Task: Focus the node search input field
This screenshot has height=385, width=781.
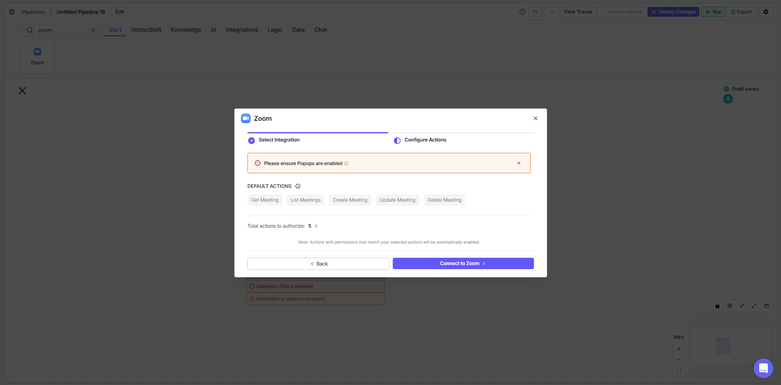Action: (x=61, y=30)
